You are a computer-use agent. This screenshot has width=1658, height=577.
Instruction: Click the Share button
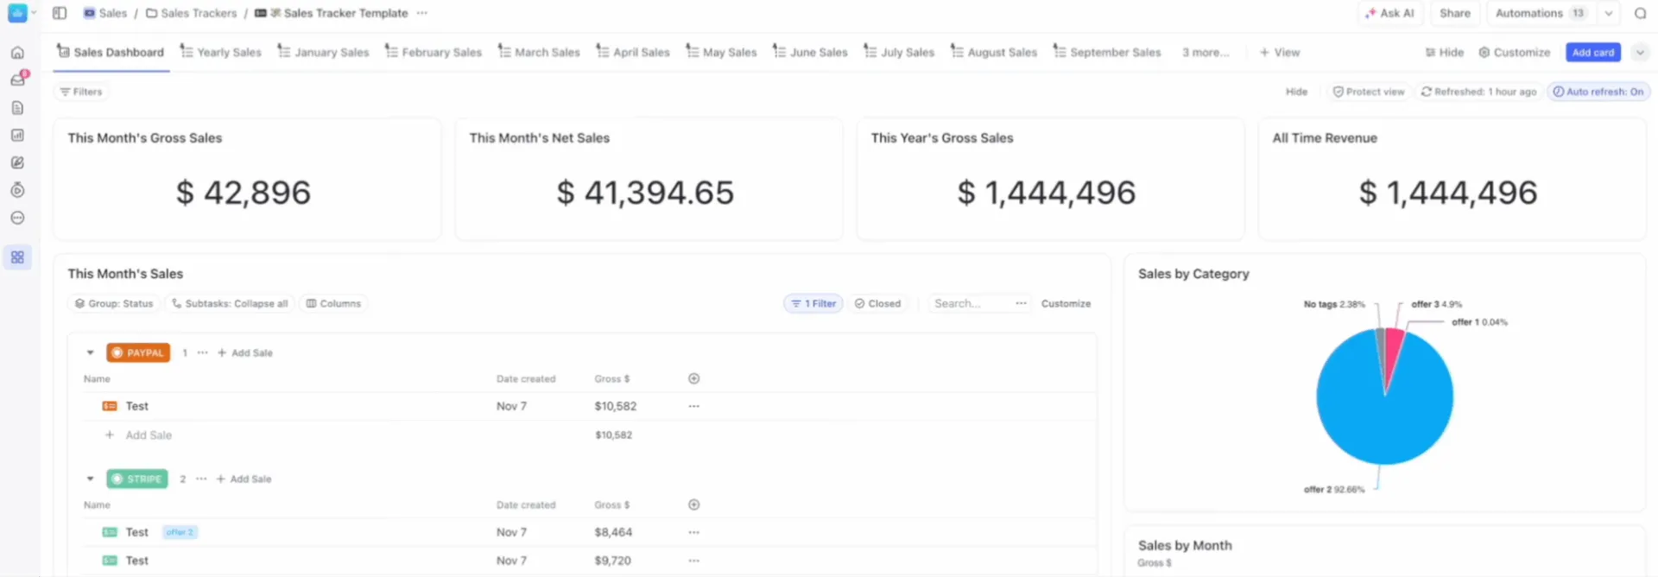pos(1455,13)
